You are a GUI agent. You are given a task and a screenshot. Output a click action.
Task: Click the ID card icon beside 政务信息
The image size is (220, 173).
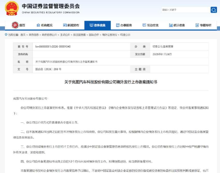pyautogui.click(x=91, y=25)
